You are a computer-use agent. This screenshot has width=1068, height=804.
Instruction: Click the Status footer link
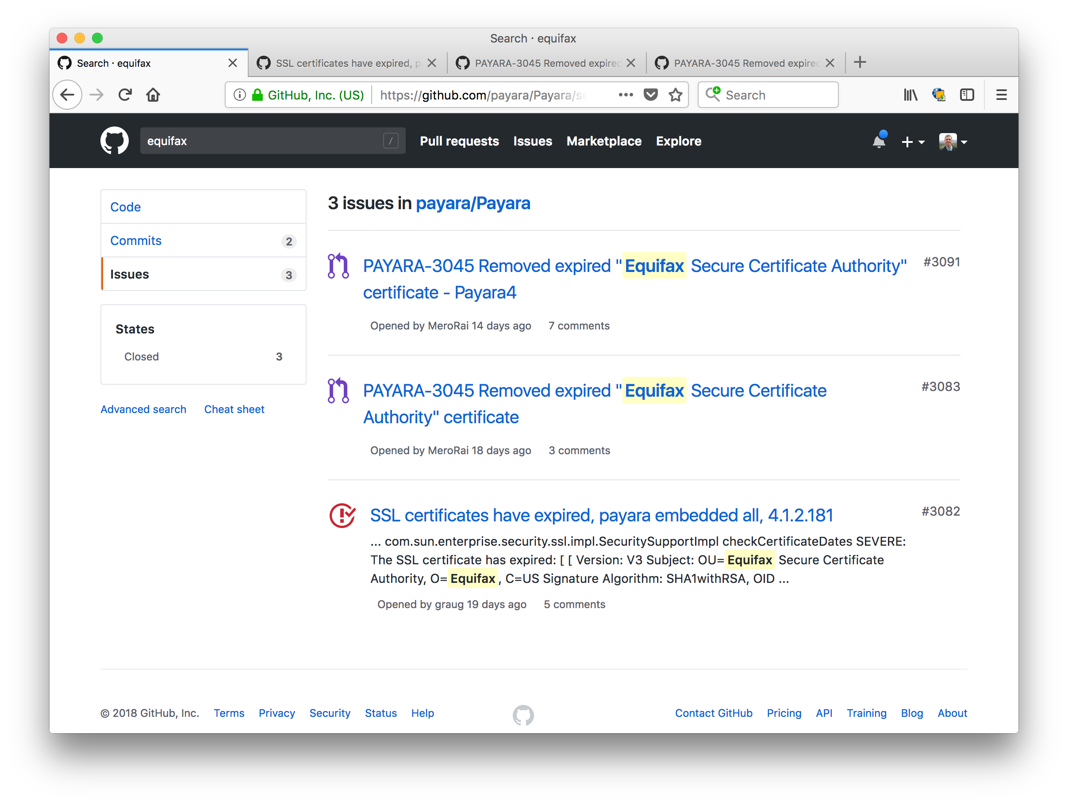tap(381, 713)
